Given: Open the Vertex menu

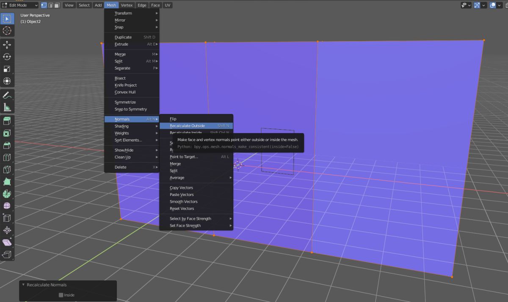Looking at the screenshot, I should point(127,5).
